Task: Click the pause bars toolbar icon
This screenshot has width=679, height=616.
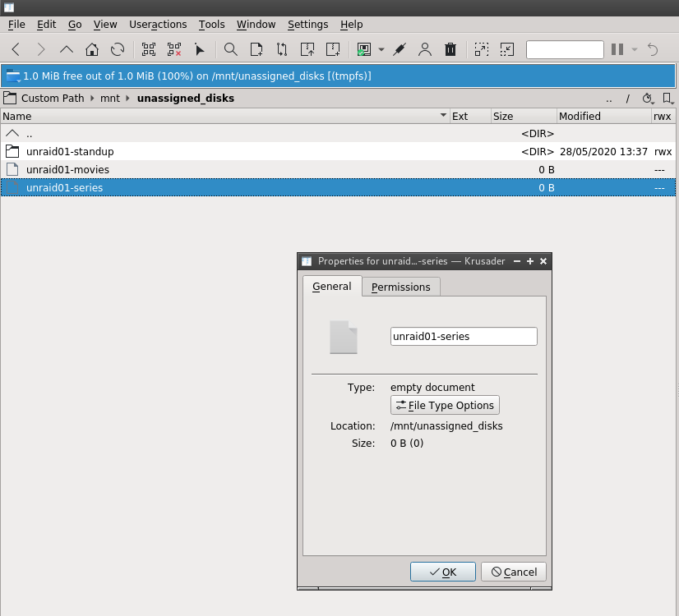Action: point(617,49)
